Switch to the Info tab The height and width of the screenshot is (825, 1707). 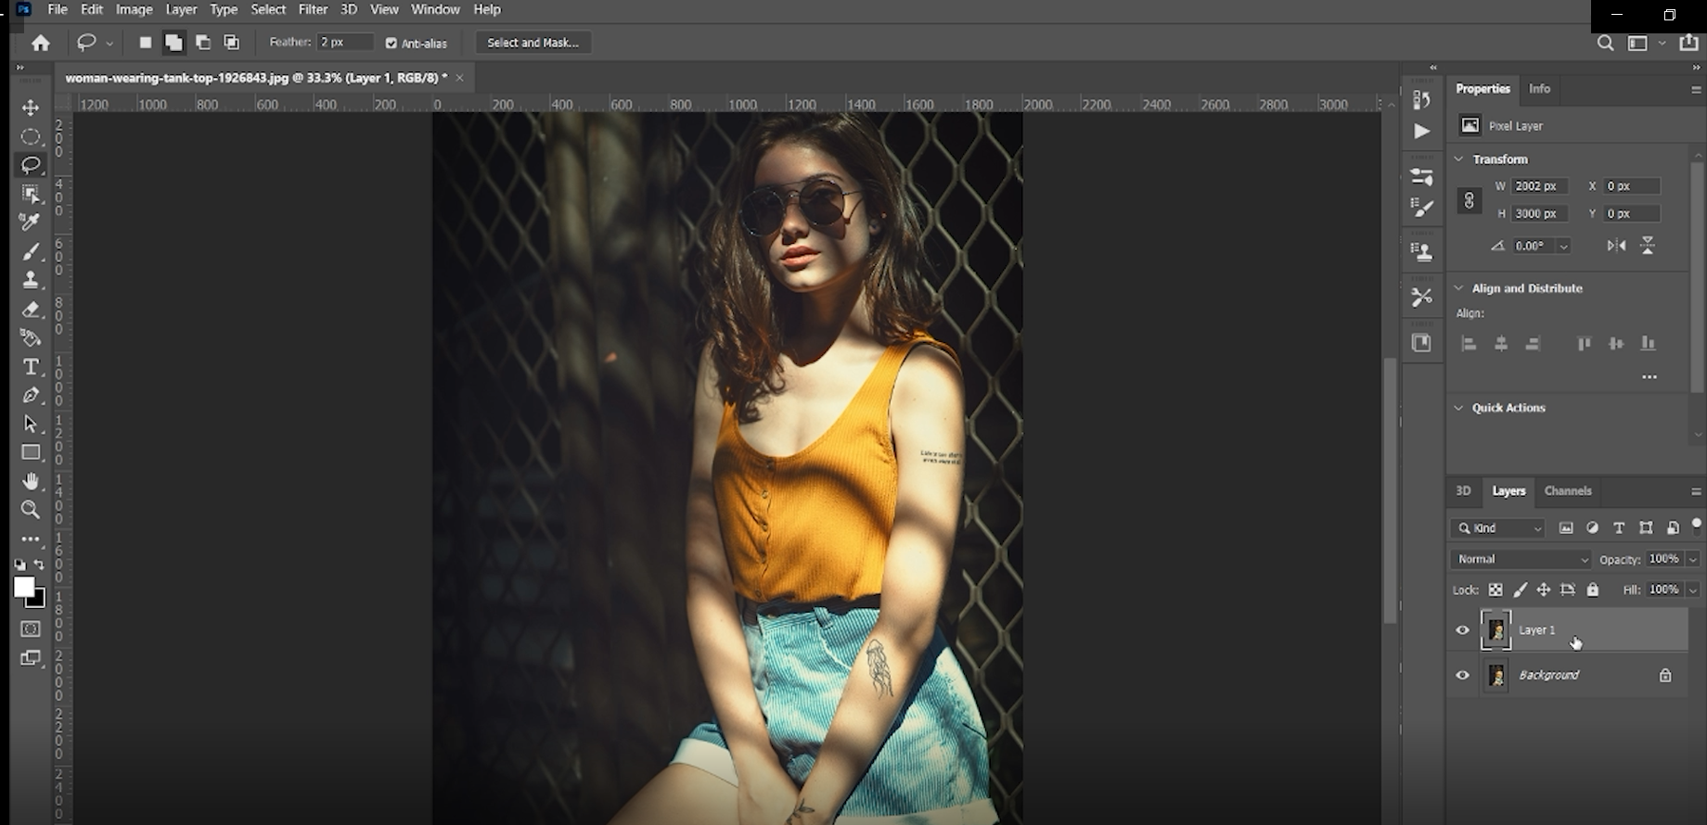coord(1539,89)
